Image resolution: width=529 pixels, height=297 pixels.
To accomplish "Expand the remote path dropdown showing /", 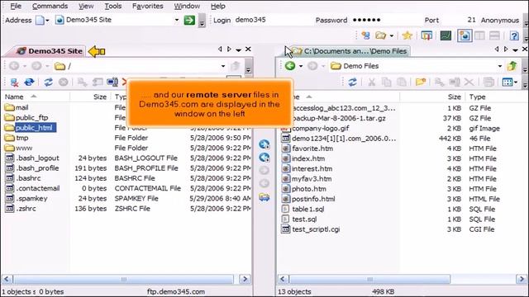I will point(223,66).
